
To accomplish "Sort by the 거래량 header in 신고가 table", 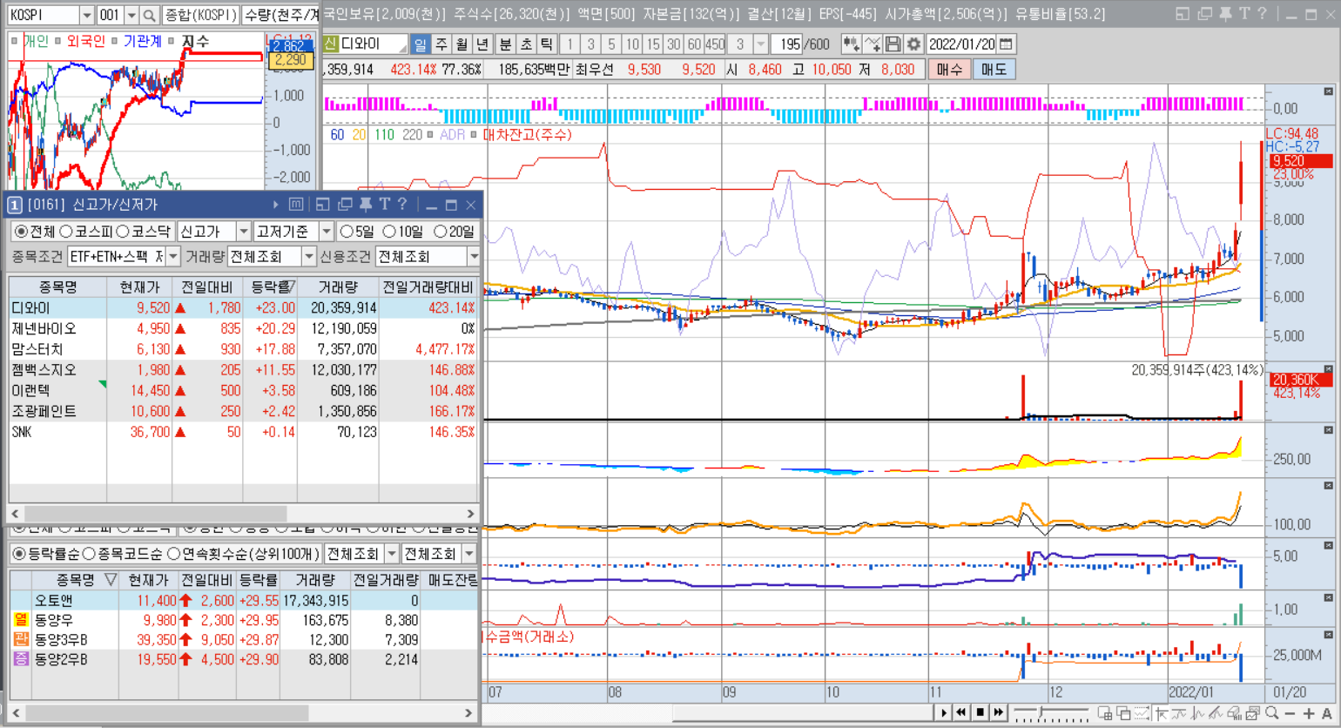I will coord(338,286).
